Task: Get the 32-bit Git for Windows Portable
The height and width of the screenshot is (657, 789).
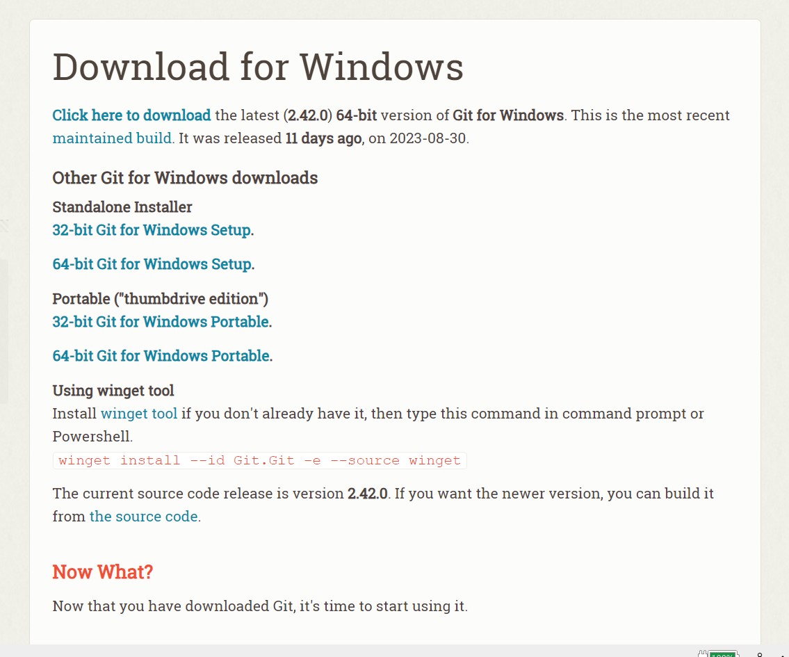Action: 161,322
